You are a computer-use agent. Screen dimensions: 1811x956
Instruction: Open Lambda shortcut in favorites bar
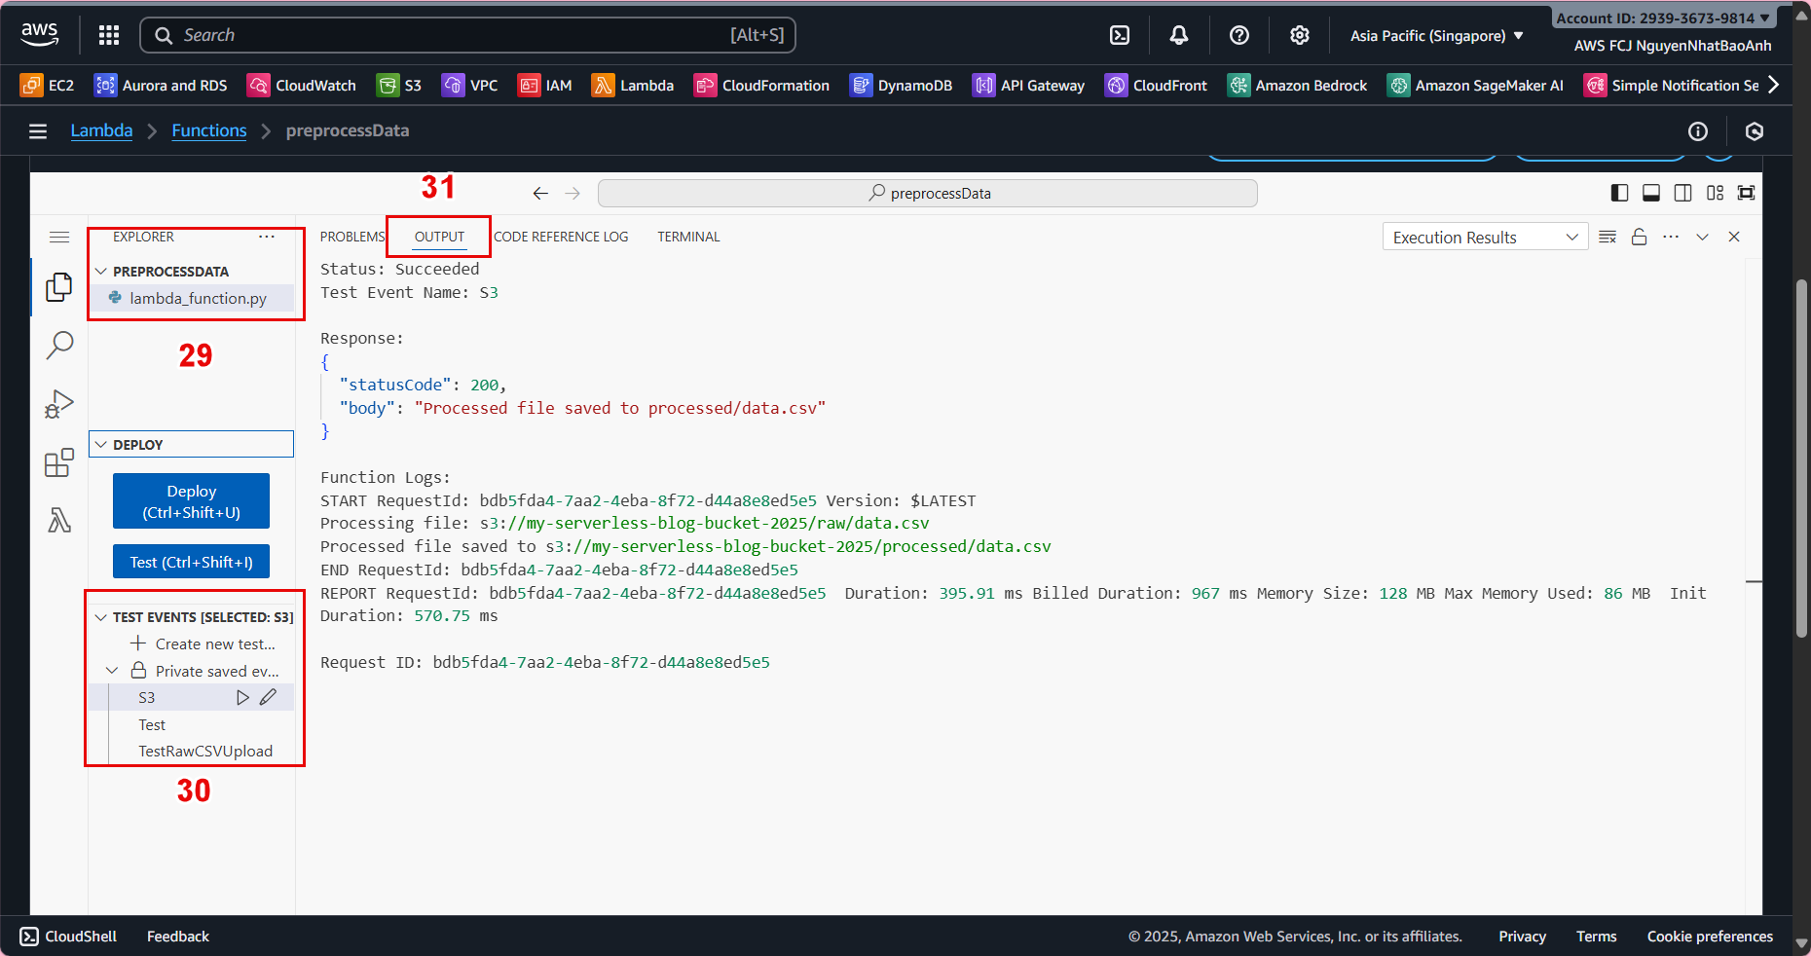point(633,86)
